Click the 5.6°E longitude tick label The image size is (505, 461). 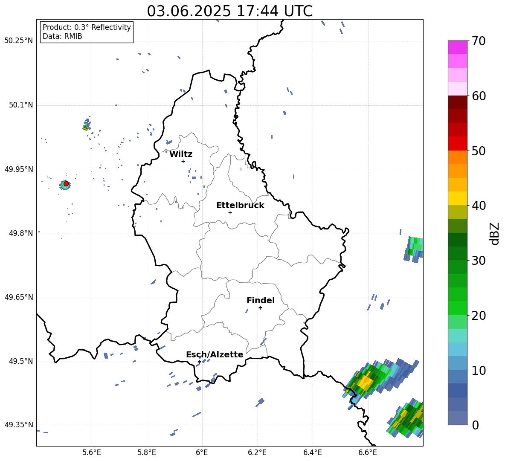92,453
